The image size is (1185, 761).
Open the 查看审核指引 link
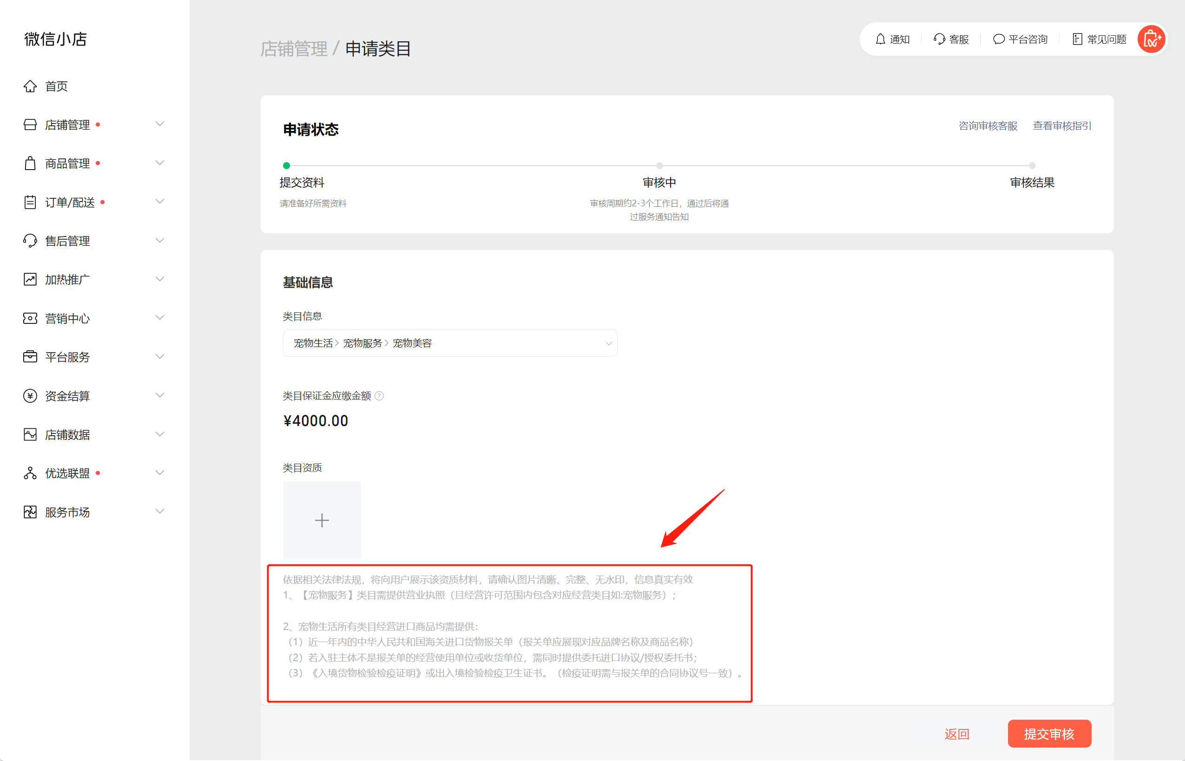(x=1061, y=126)
